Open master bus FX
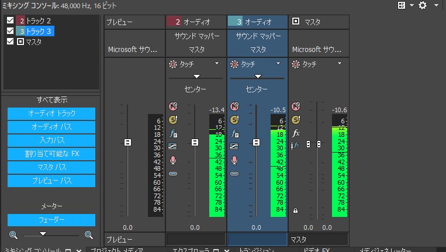446x252 pixels. pos(296,133)
